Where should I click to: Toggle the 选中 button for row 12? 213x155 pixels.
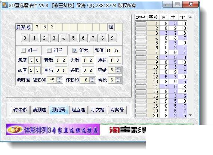click(x=141, y=77)
